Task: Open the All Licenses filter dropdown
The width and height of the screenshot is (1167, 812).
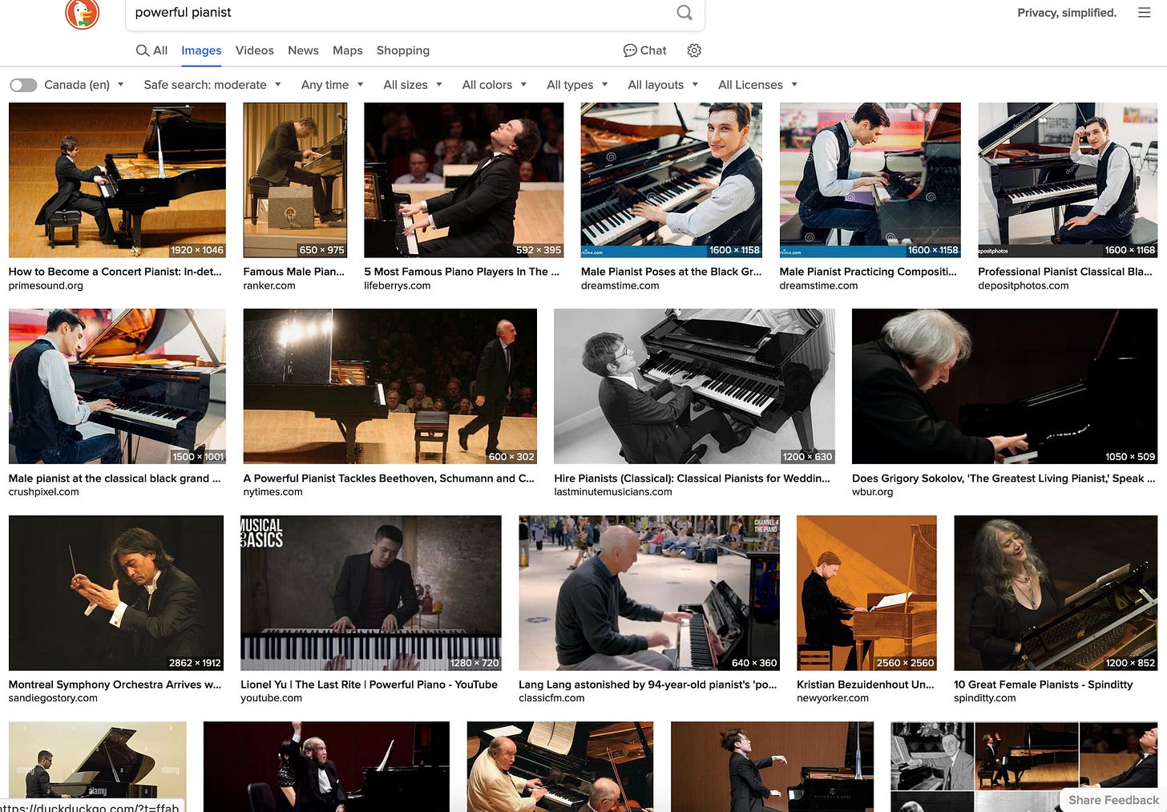Action: point(757,85)
